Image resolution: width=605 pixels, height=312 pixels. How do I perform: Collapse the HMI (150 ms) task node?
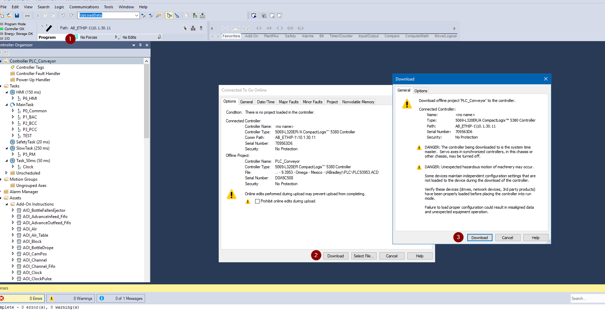(x=7, y=92)
